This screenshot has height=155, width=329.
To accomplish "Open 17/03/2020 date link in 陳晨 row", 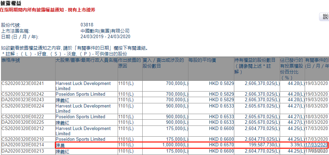I will pyautogui.click(x=317, y=145).
